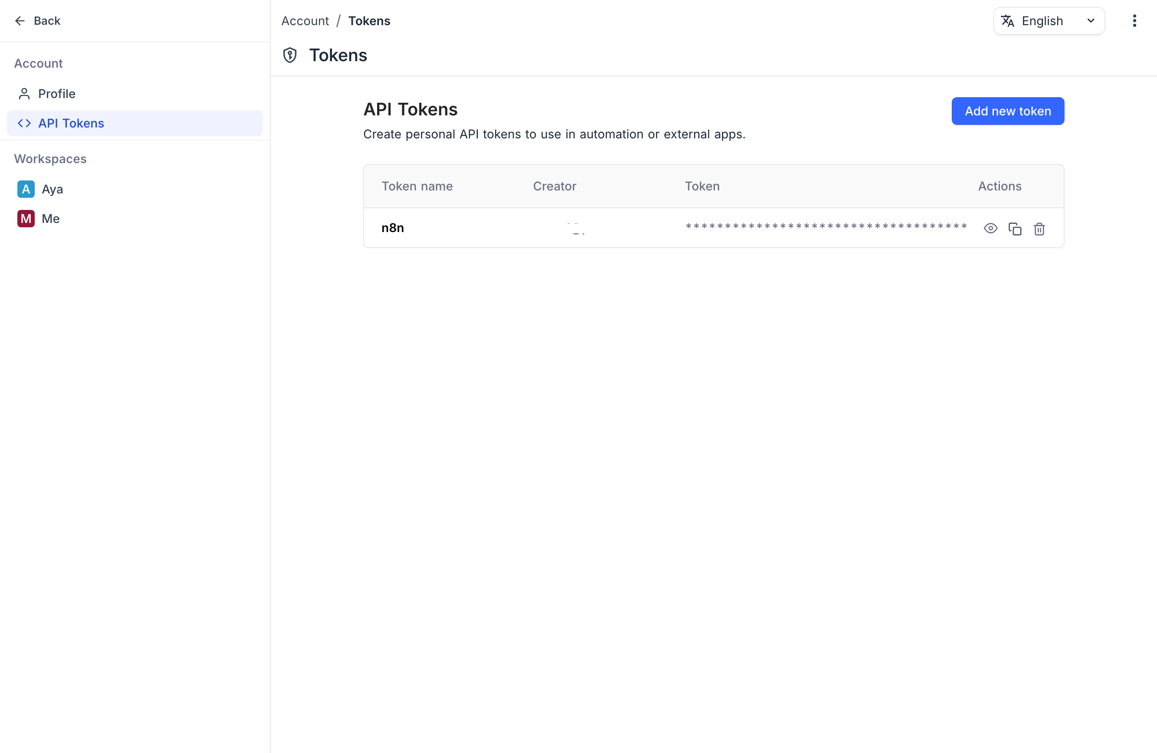Open the English language dropdown
This screenshot has height=753, width=1157.
point(1042,21)
